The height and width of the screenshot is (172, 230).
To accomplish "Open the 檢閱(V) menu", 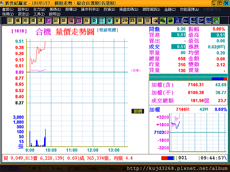I will click(8, 14).
